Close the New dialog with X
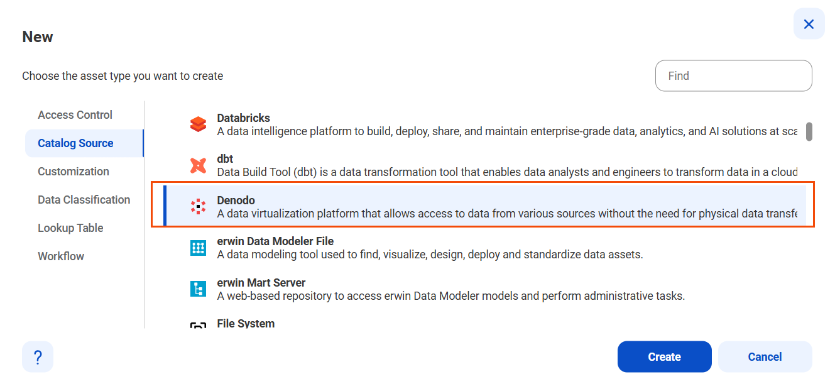This screenshot has width=835, height=379. pyautogui.click(x=809, y=25)
